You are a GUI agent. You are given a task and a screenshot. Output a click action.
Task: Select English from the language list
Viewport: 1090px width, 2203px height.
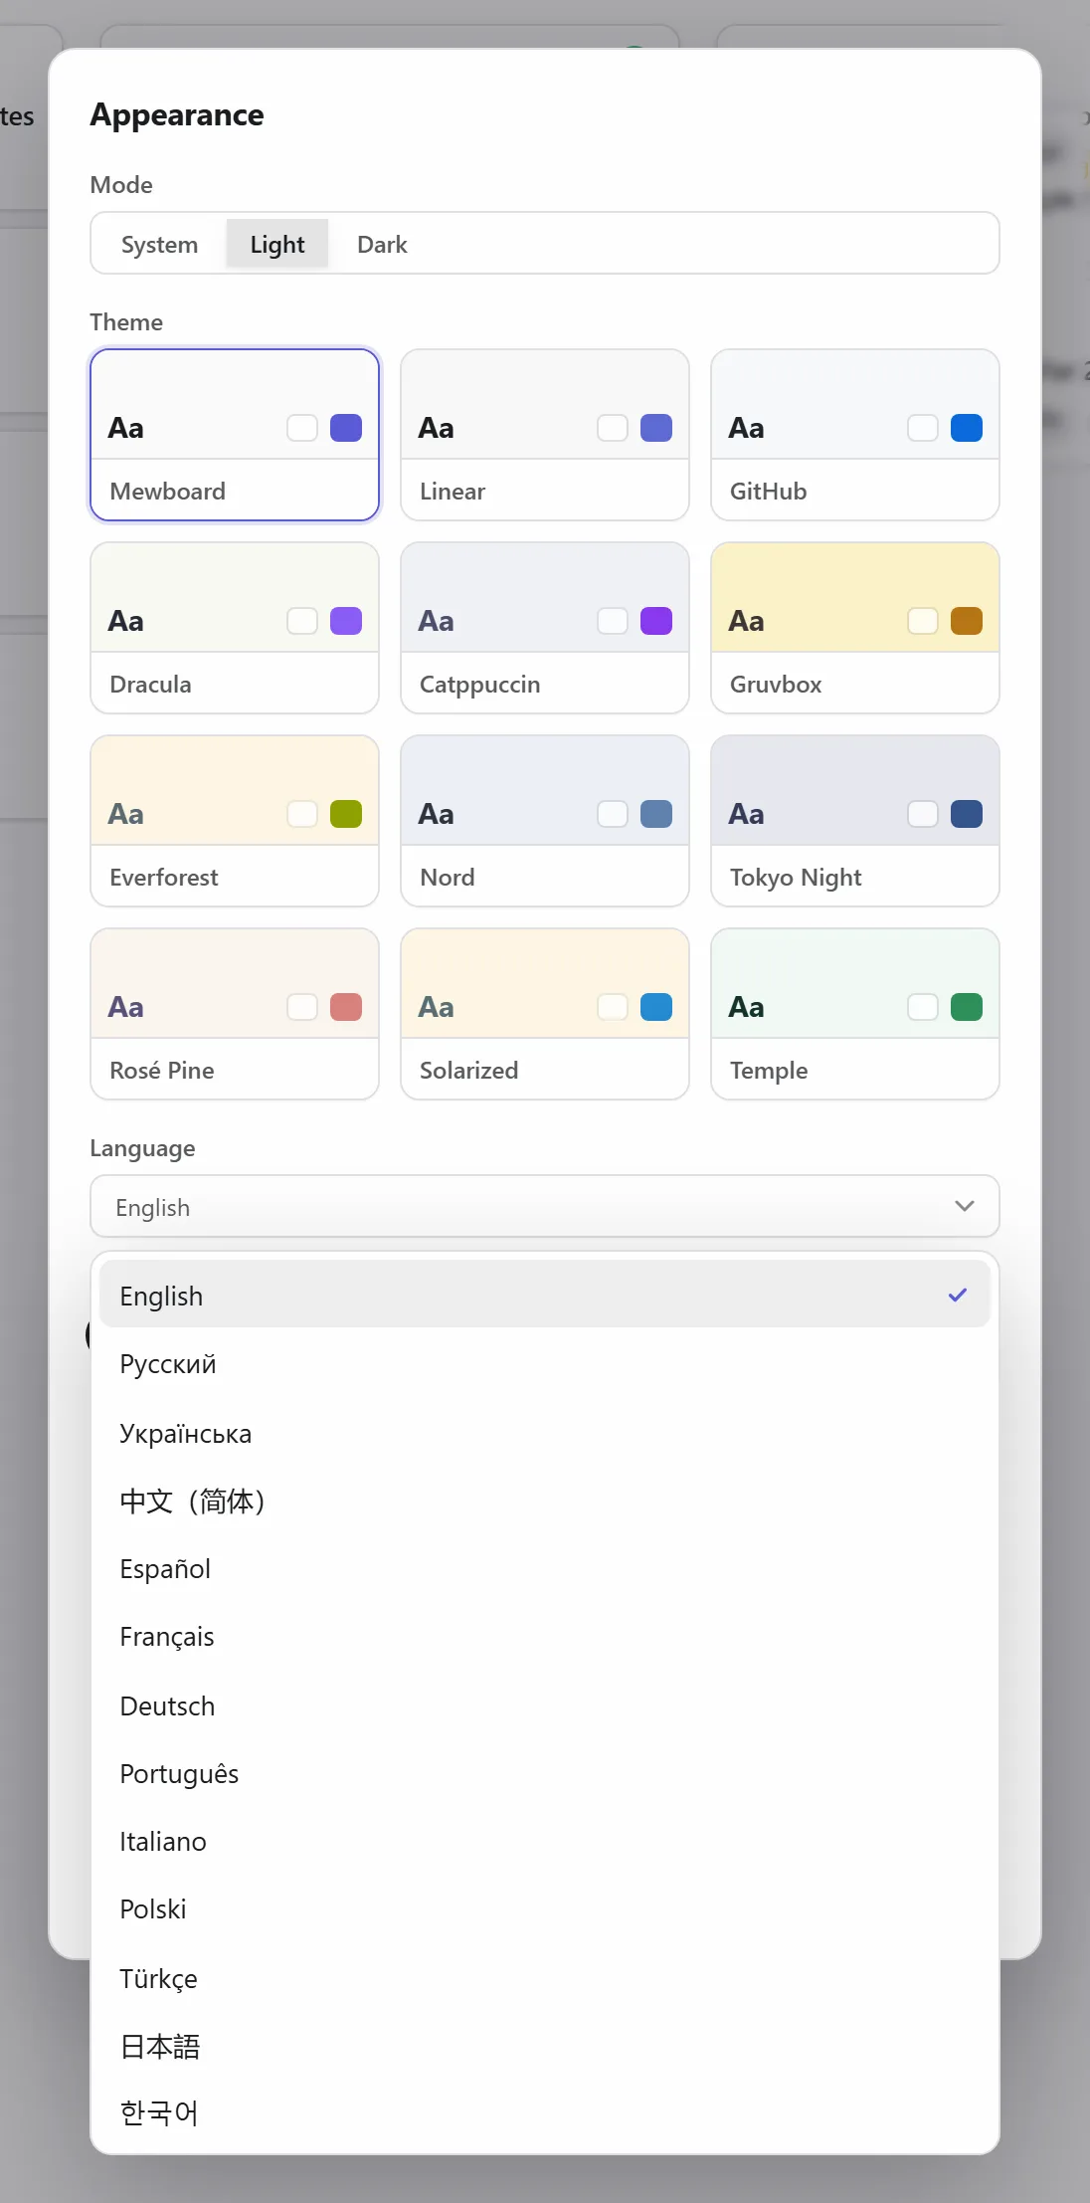[x=545, y=1295]
